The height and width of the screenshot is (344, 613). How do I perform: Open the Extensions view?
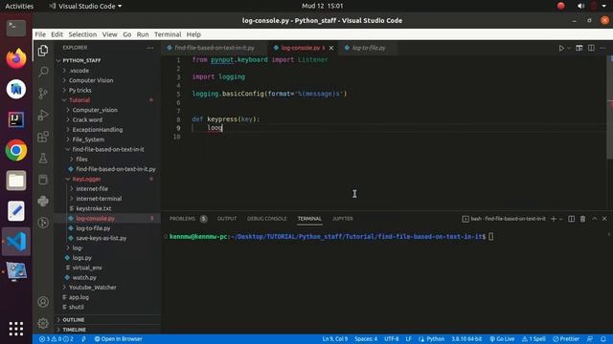(43, 137)
